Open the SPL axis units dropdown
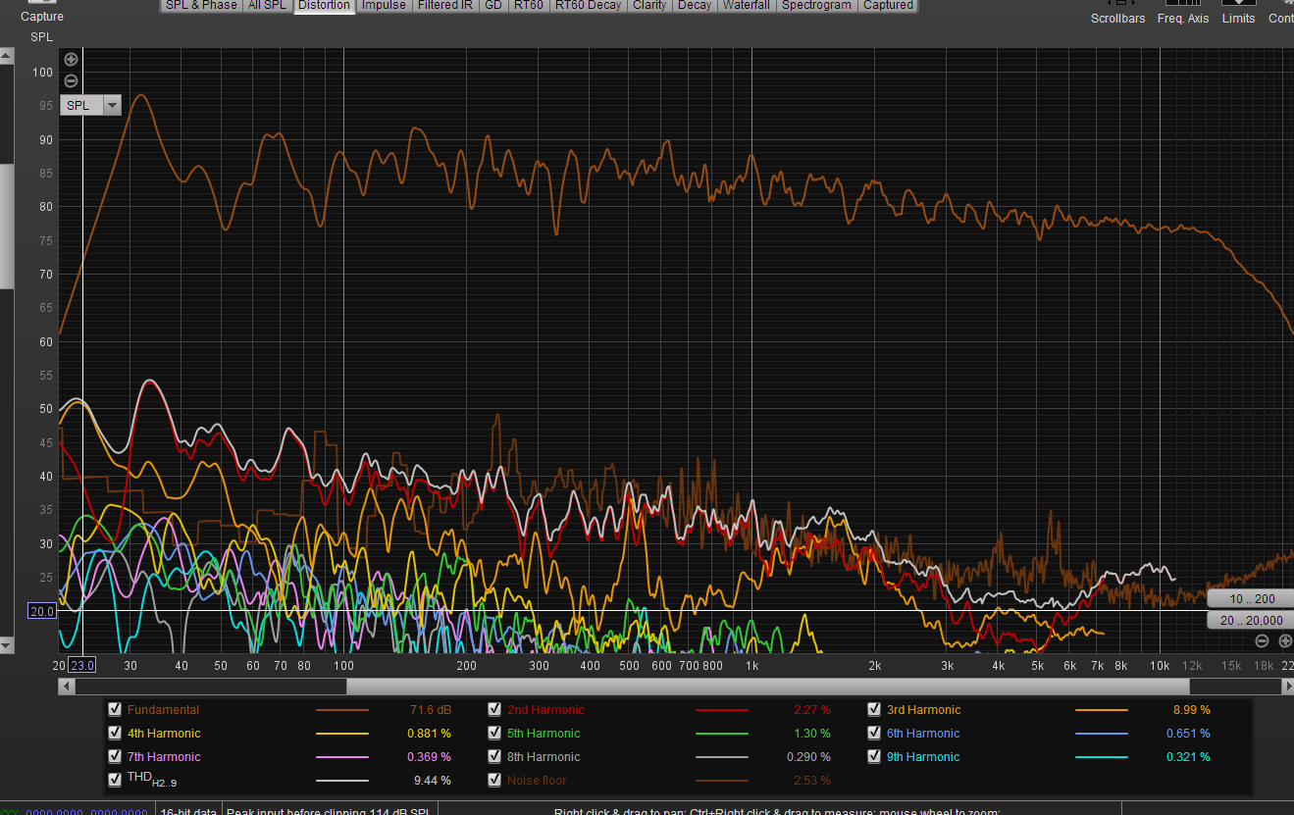Image resolution: width=1294 pixels, height=815 pixels. [112, 105]
